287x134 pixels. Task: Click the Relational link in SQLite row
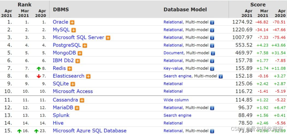(x=173, y=84)
